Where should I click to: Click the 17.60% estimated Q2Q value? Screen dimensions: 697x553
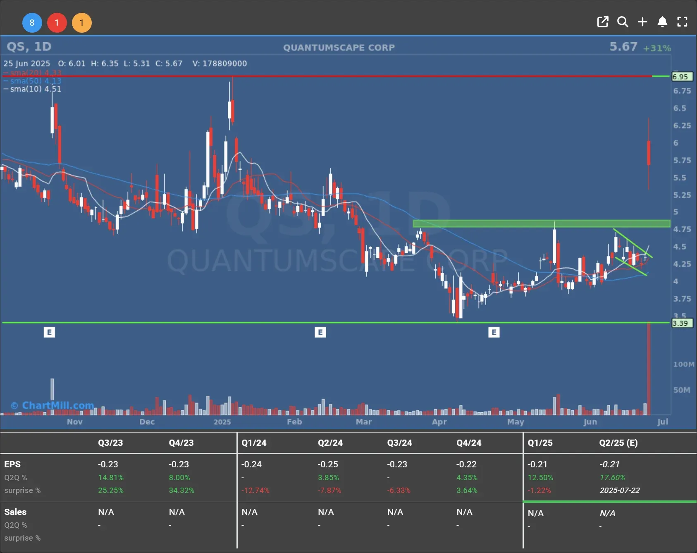pyautogui.click(x=612, y=477)
